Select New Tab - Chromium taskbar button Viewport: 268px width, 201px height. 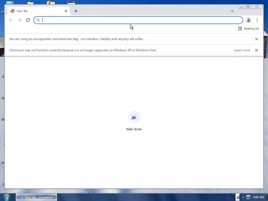36,197
